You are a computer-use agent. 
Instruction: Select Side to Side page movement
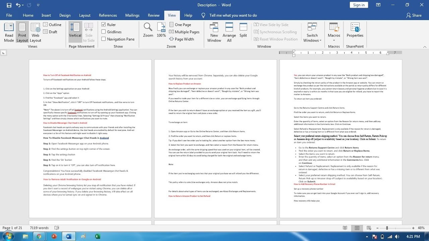(89, 32)
